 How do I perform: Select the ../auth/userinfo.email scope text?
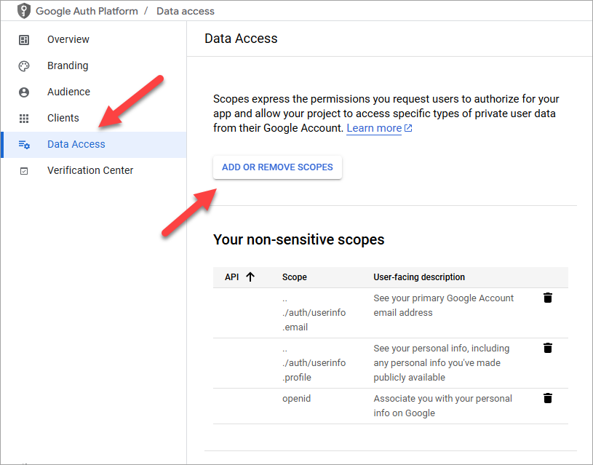[314, 312]
